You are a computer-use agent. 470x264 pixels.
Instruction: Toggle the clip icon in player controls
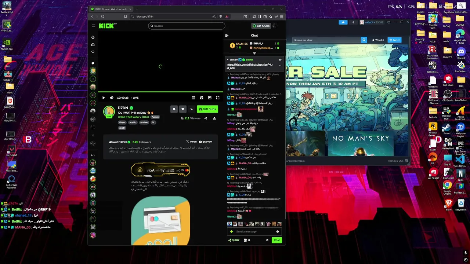pos(202,98)
